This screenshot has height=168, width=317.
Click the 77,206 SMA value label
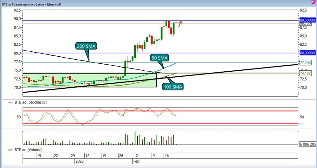pyautogui.click(x=305, y=63)
